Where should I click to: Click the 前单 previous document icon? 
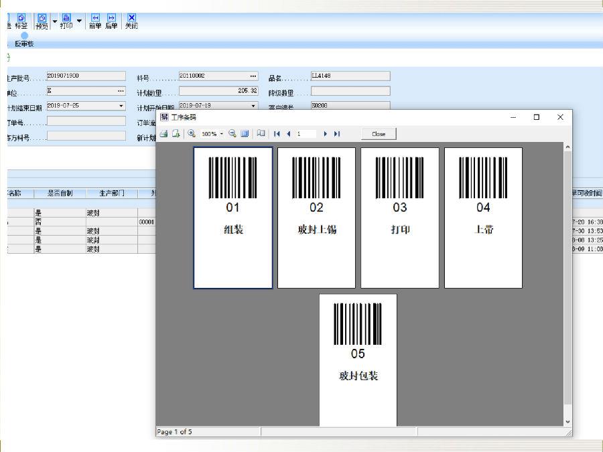coord(95,21)
